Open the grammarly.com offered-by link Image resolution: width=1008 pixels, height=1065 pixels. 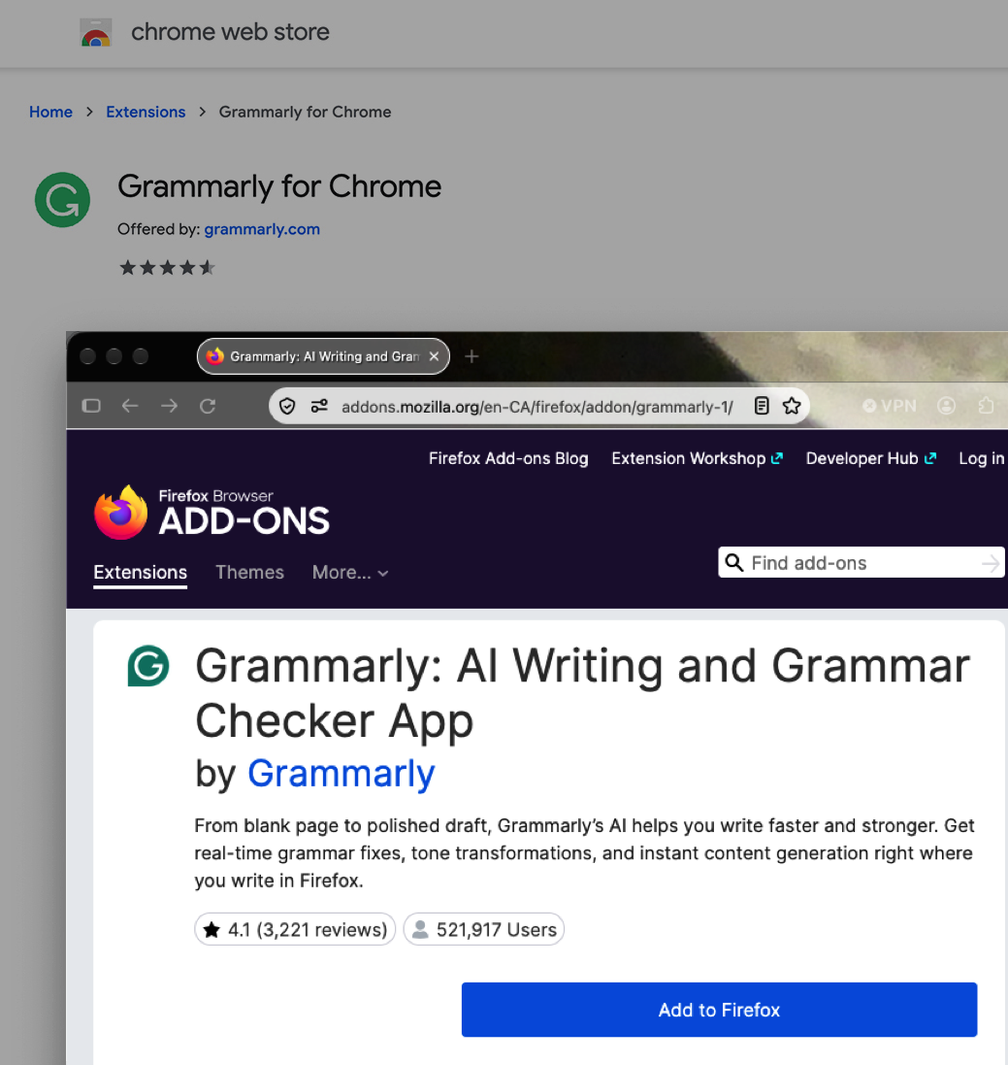point(262,229)
